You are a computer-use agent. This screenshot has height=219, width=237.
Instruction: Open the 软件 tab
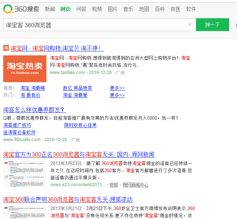click(191, 9)
